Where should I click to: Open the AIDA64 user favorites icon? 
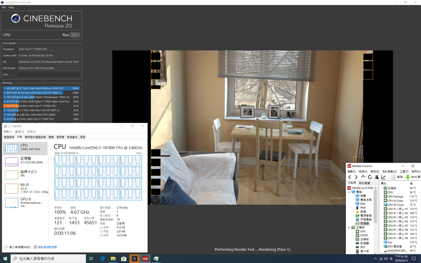pos(377,177)
